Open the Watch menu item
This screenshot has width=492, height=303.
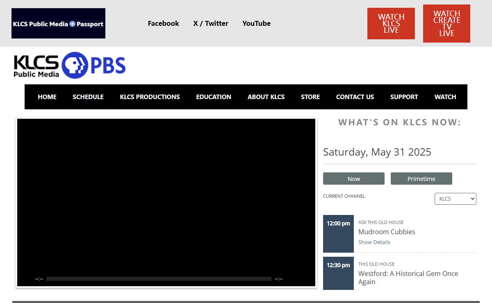tap(445, 97)
